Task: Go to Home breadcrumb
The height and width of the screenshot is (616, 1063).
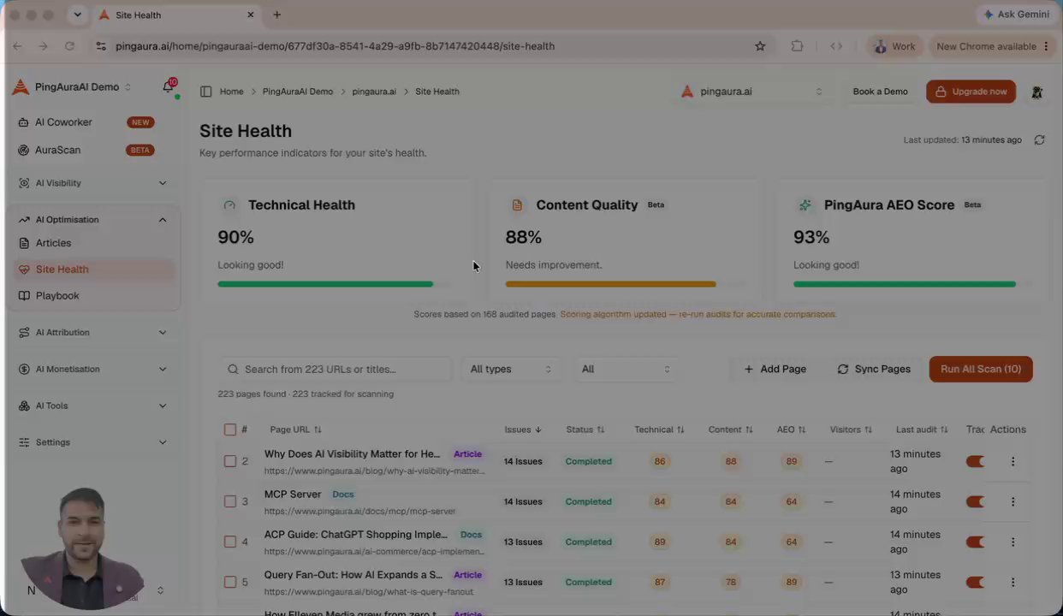Action: click(231, 92)
